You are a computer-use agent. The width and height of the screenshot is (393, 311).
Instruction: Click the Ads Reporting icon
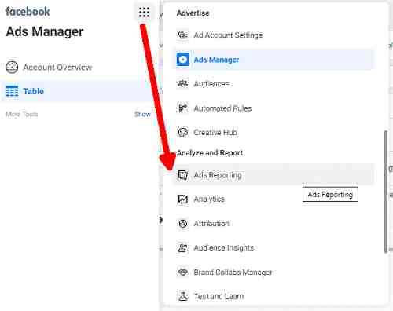pyautogui.click(x=182, y=174)
